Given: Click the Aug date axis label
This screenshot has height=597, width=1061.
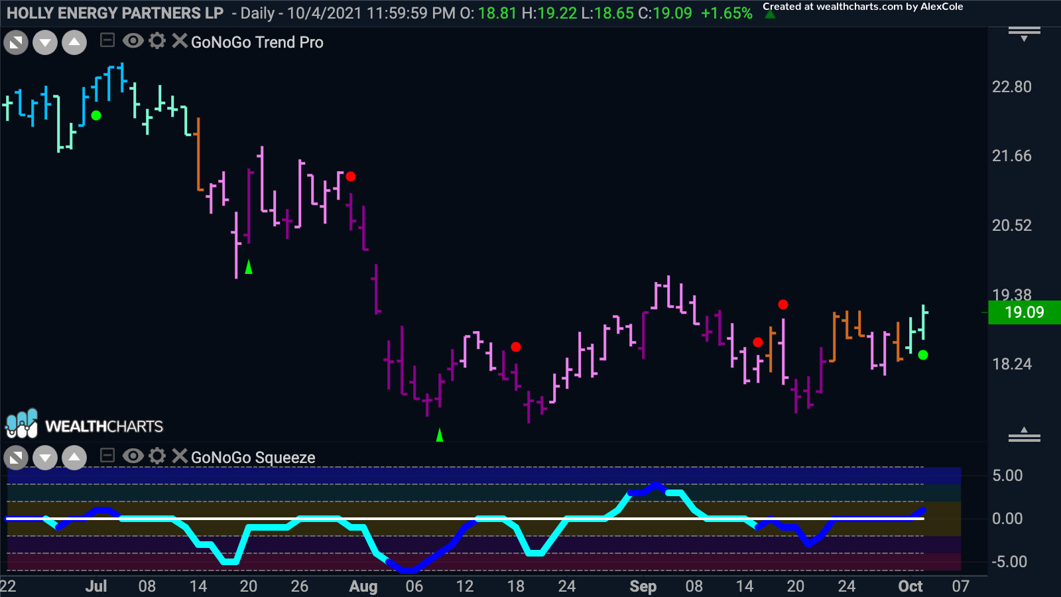Looking at the screenshot, I should (363, 586).
